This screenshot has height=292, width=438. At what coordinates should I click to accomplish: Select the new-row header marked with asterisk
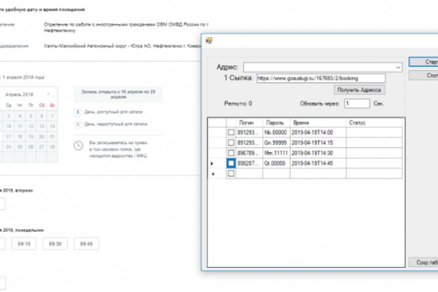coord(217,173)
